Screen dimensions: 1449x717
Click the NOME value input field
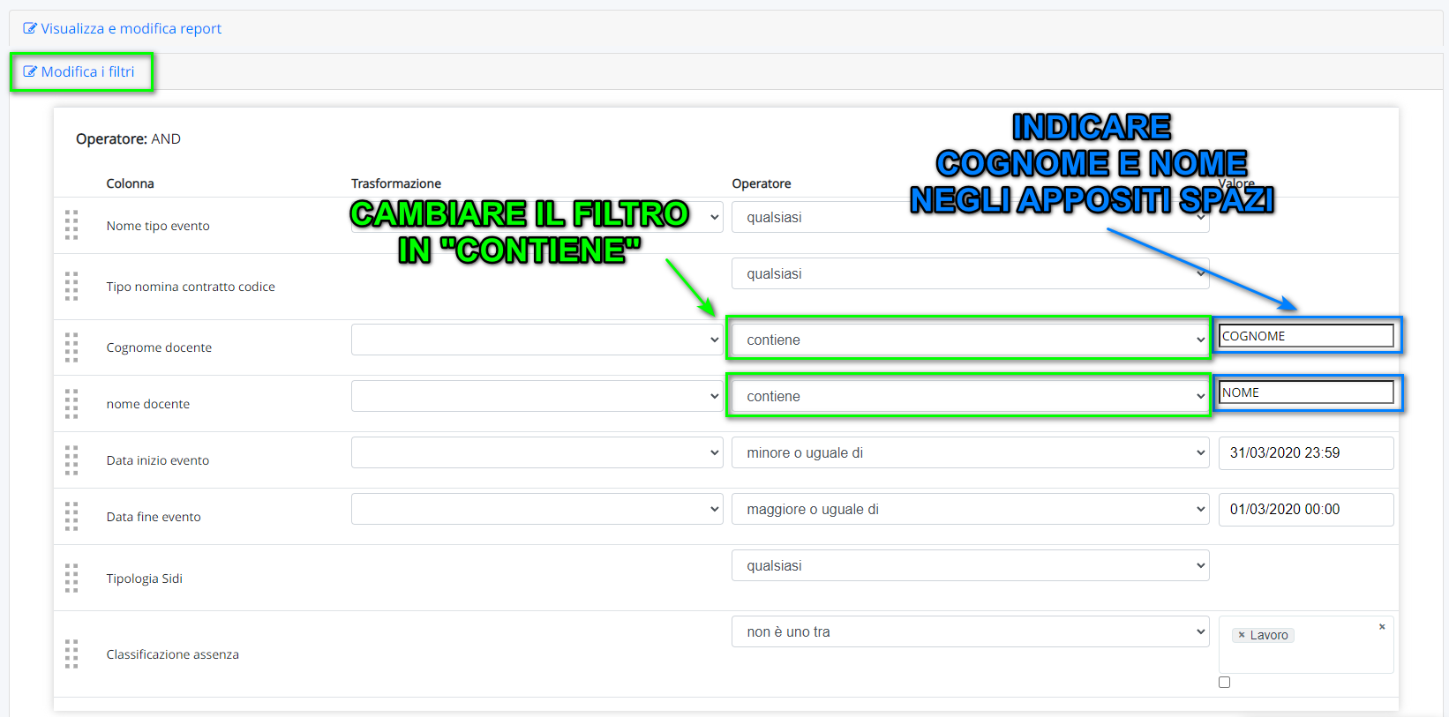pyautogui.click(x=1306, y=392)
